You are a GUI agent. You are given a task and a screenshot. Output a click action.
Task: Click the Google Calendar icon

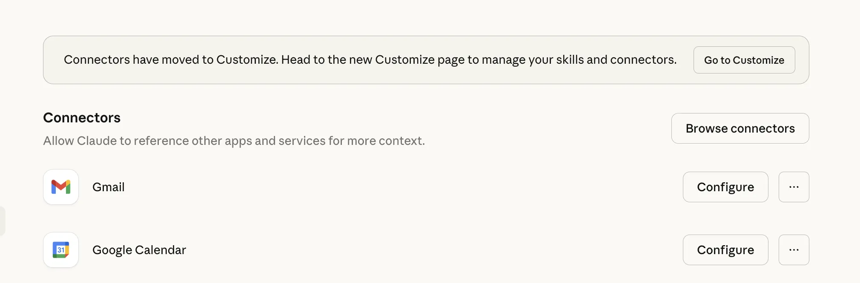coord(61,250)
